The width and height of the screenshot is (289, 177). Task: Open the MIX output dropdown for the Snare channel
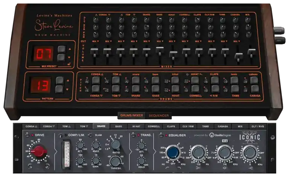coord(146,41)
